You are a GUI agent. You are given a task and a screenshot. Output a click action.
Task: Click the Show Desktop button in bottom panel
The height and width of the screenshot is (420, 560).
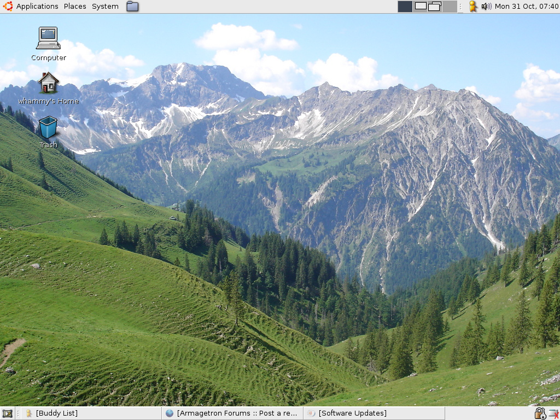coord(7,413)
